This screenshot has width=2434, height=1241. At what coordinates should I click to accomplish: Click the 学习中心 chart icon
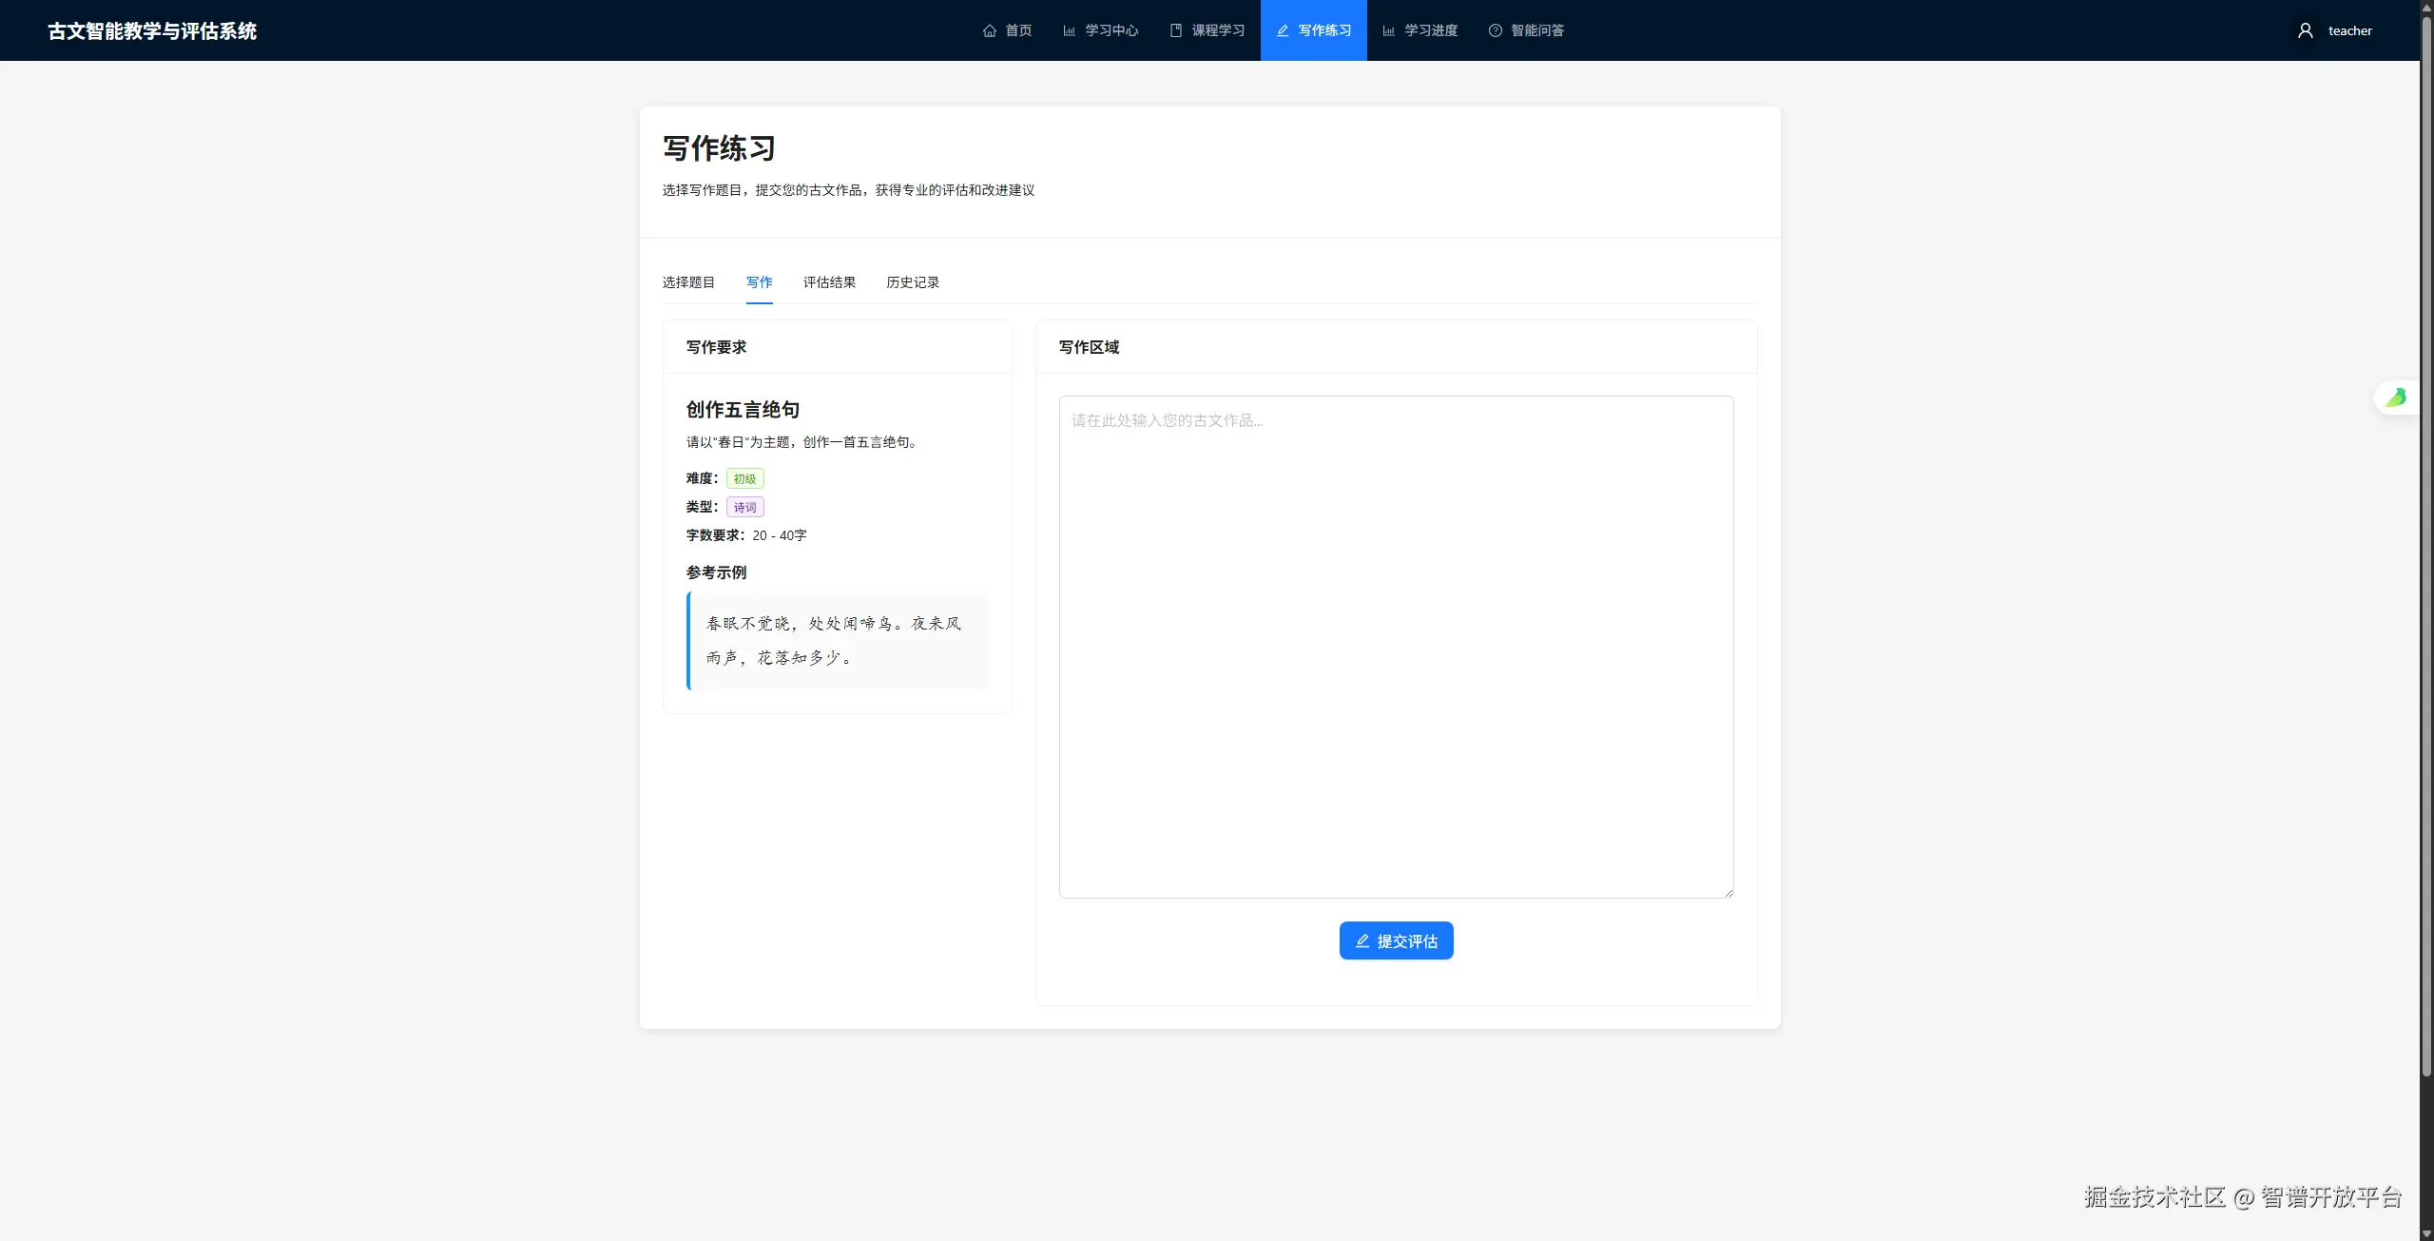click(1069, 30)
